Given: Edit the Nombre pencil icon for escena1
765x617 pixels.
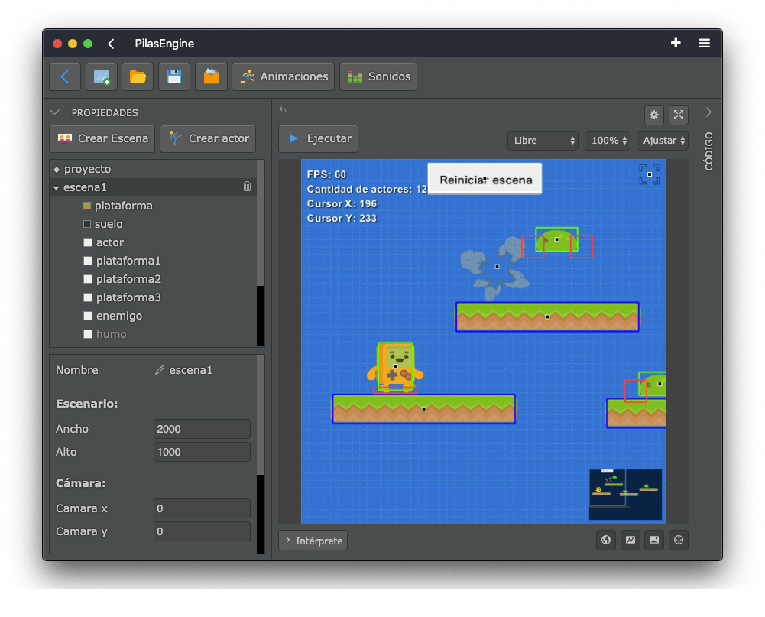Looking at the screenshot, I should [x=160, y=371].
